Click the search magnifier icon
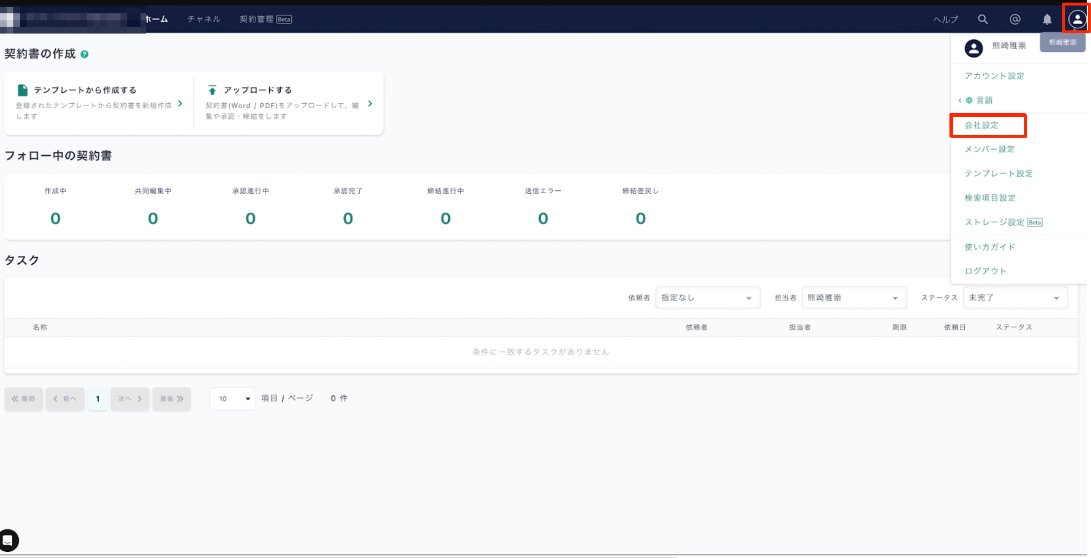The width and height of the screenshot is (1091, 558). click(x=982, y=20)
